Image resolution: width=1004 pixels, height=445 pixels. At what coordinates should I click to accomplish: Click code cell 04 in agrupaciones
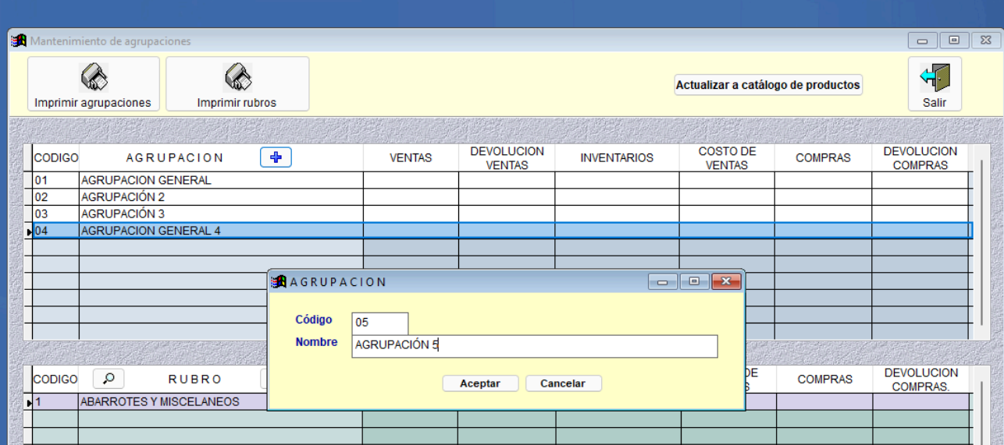(55, 231)
